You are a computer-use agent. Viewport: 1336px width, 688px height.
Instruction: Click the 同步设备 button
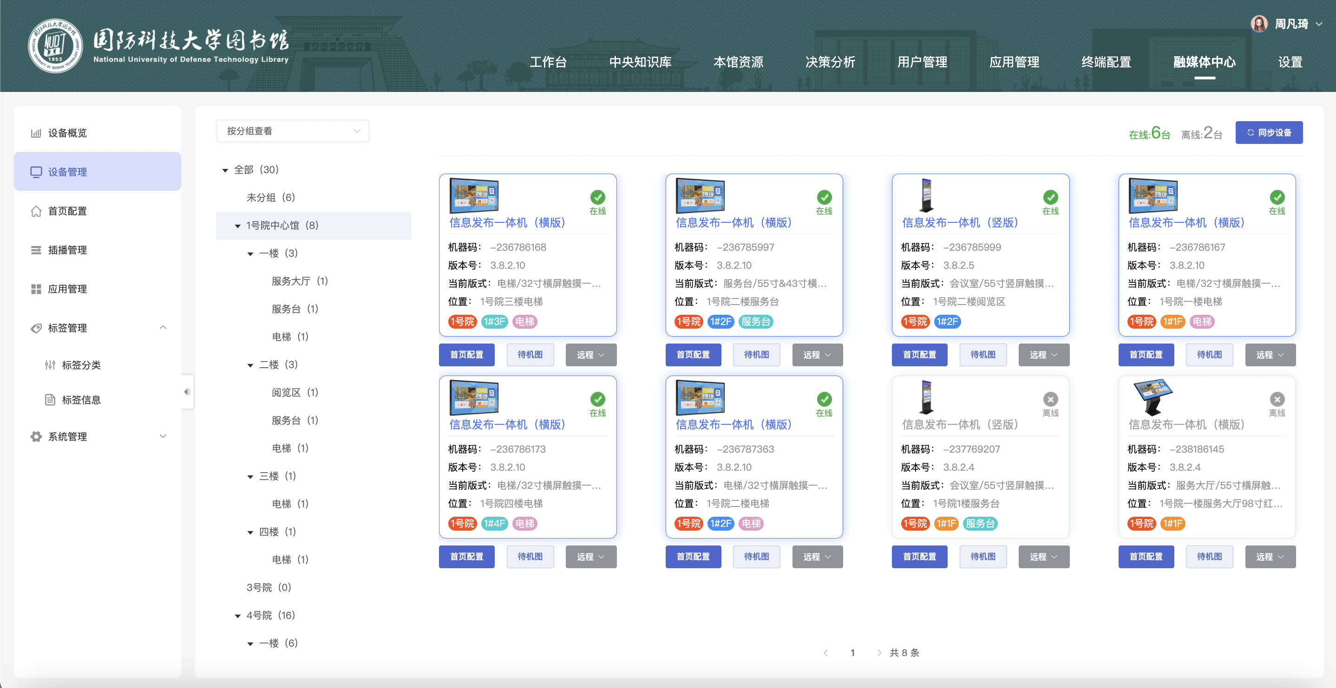[x=1269, y=133]
